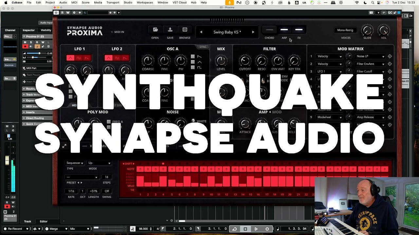Click the filter CUTOFF knob
The width and height of the screenshot is (419, 235).
coord(245,60)
